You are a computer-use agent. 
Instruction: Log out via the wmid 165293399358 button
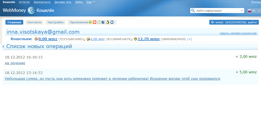[x=234, y=22]
